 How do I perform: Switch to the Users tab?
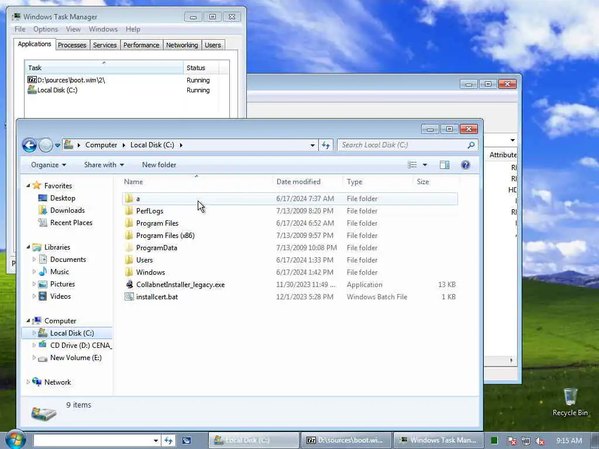(x=213, y=45)
